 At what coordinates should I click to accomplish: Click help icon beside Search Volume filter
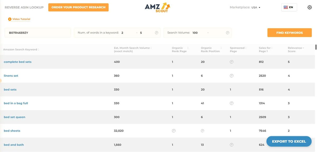pos(227,33)
